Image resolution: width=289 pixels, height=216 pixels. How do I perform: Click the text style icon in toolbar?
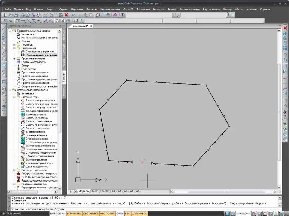123,15
